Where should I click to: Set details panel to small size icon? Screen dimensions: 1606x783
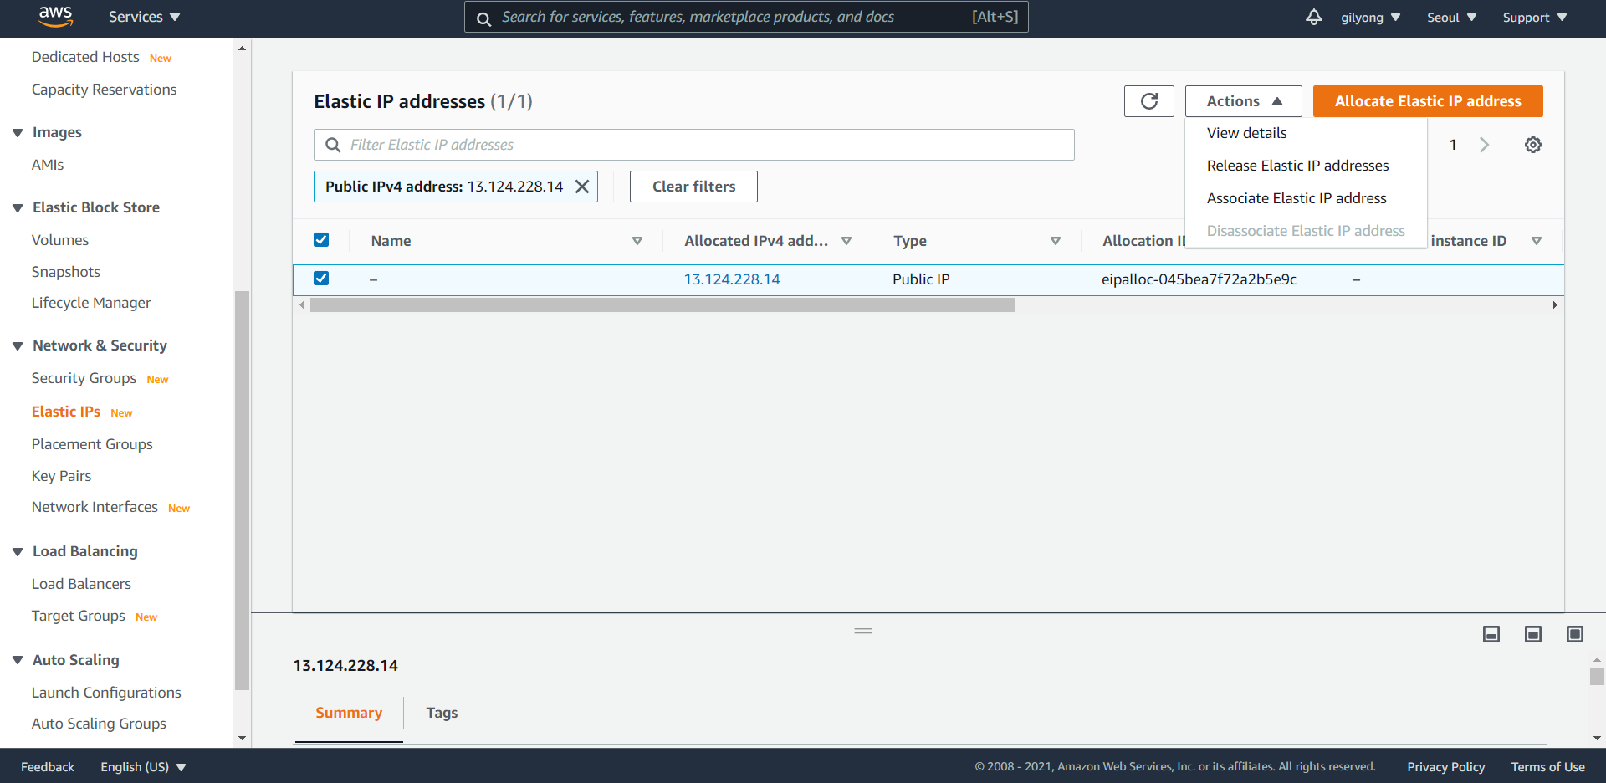(1491, 634)
